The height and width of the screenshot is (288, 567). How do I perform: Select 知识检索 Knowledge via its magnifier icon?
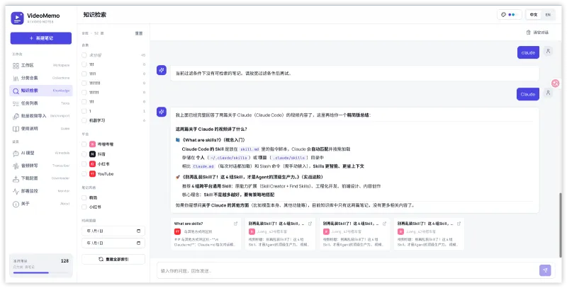(16, 91)
